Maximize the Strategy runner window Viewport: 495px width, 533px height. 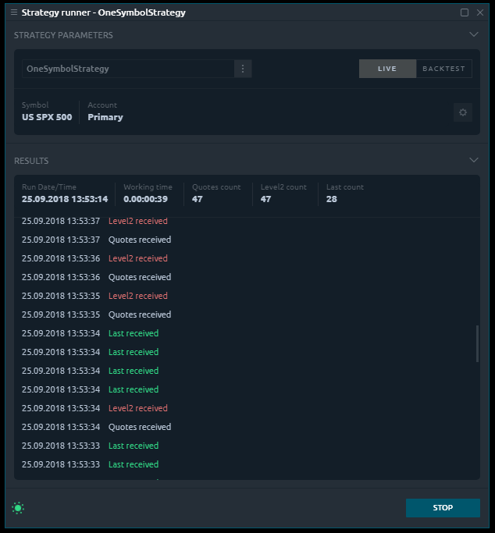click(x=465, y=12)
